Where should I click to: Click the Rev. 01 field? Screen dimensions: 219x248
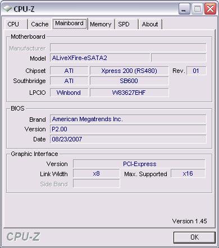pos(197,71)
